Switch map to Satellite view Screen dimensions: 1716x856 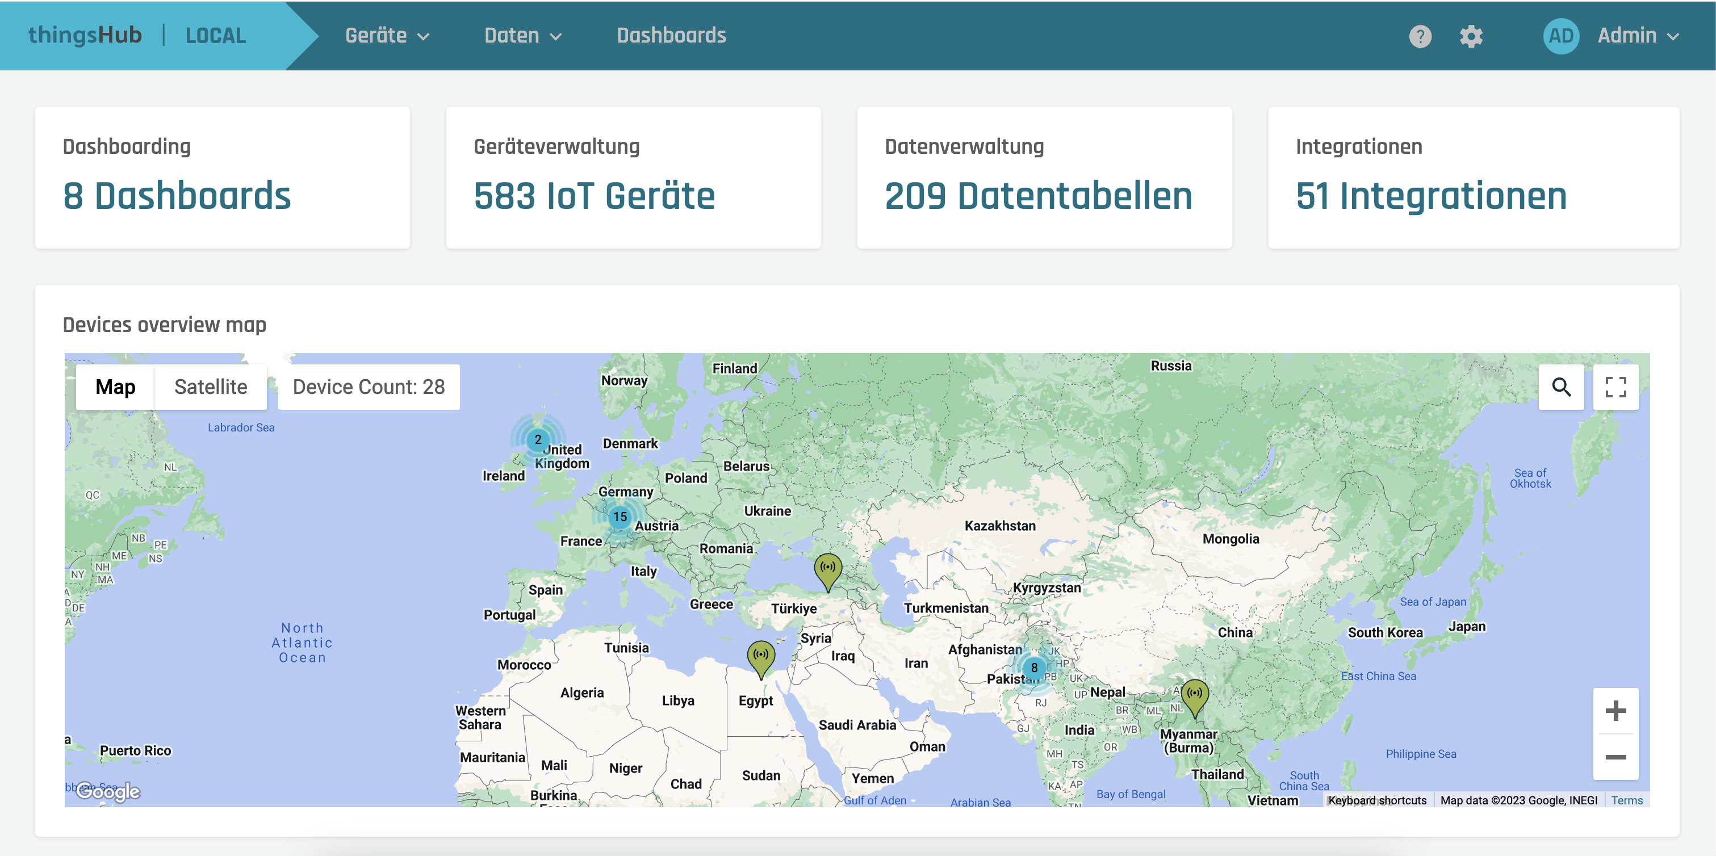point(211,387)
